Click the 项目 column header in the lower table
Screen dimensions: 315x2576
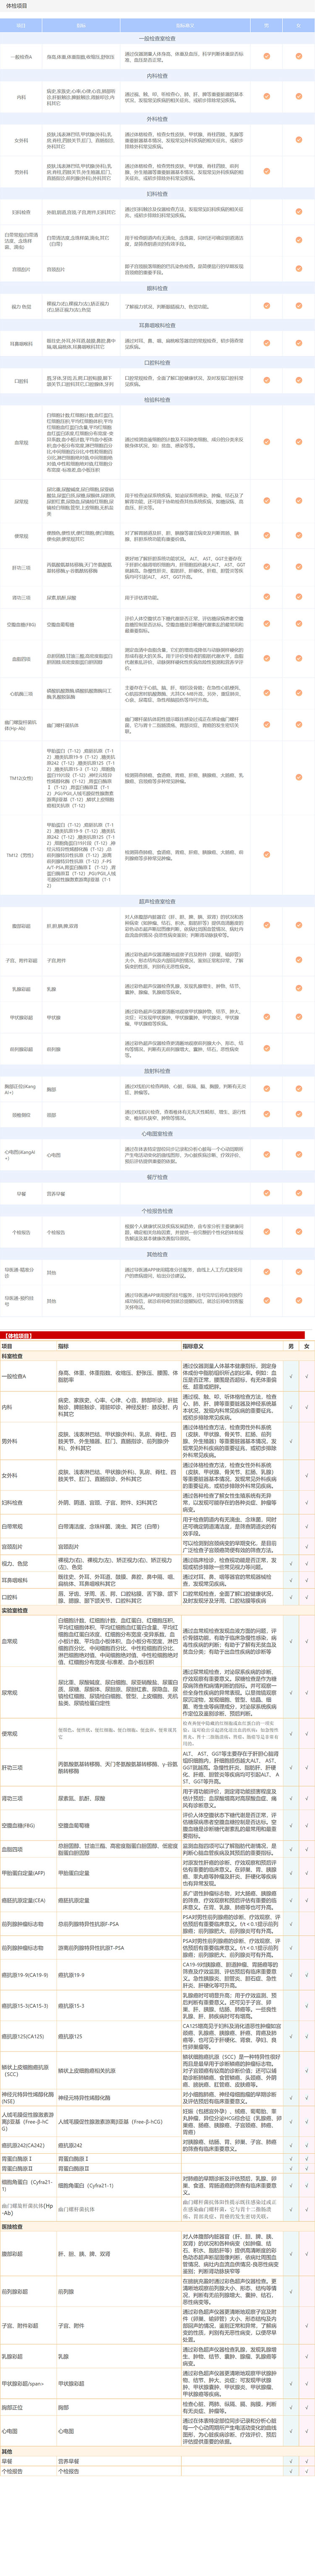point(7,1346)
